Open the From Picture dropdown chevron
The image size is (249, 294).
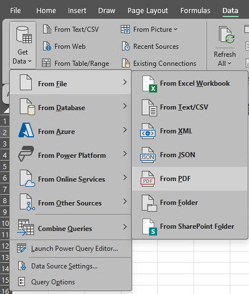coord(176,30)
